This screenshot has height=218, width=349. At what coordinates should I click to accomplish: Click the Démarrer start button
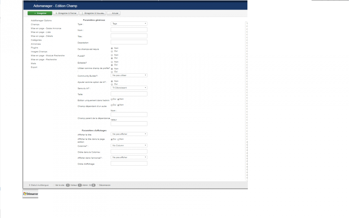pyautogui.click(x=31, y=194)
